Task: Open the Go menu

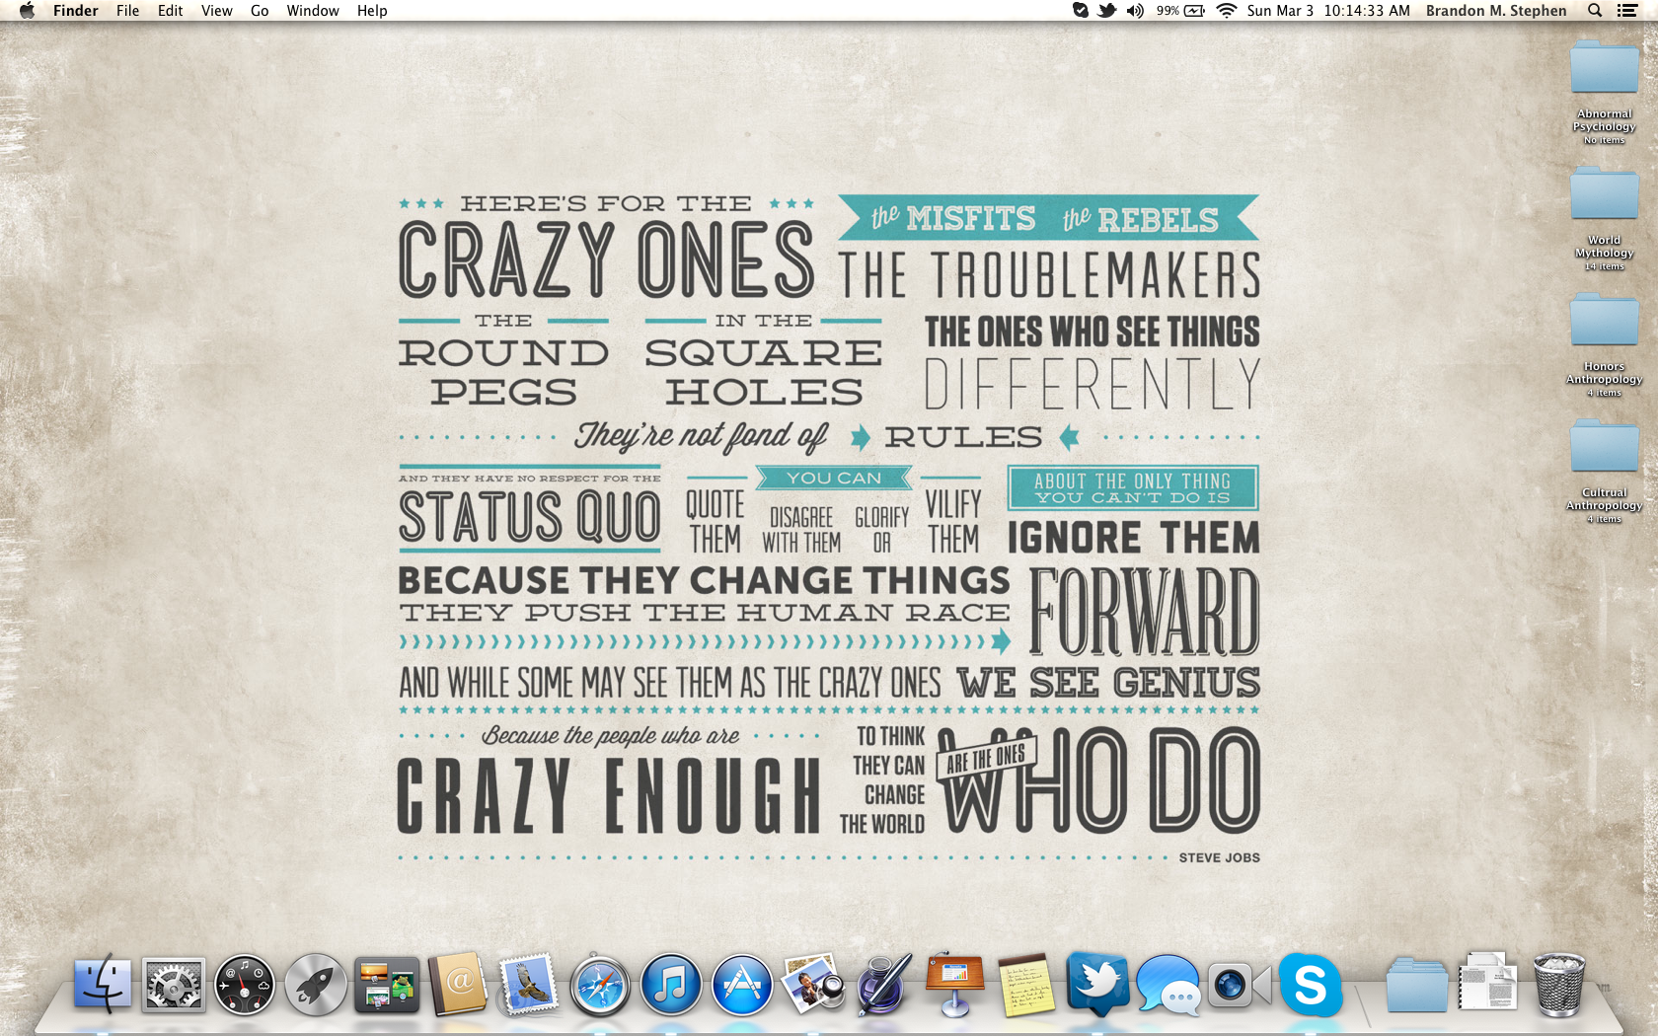Action: [x=260, y=11]
